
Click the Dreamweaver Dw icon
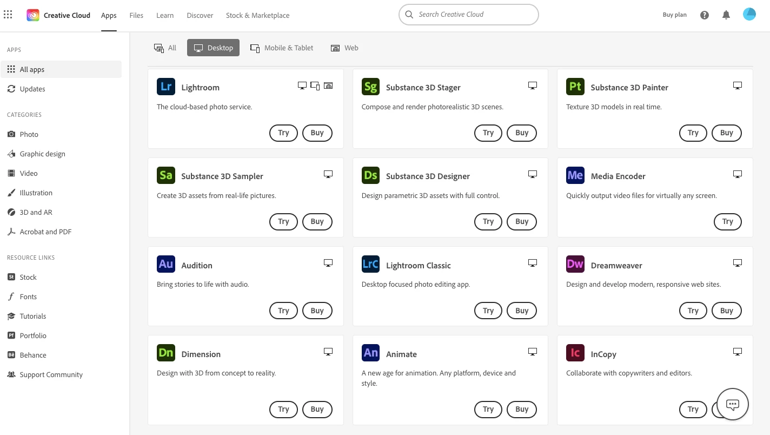(575, 265)
